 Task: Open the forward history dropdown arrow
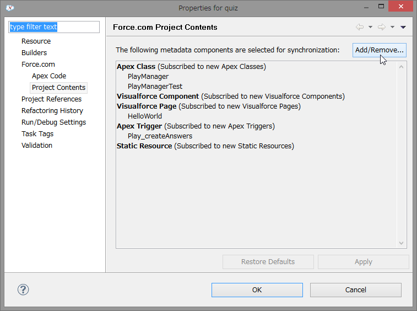pos(392,27)
